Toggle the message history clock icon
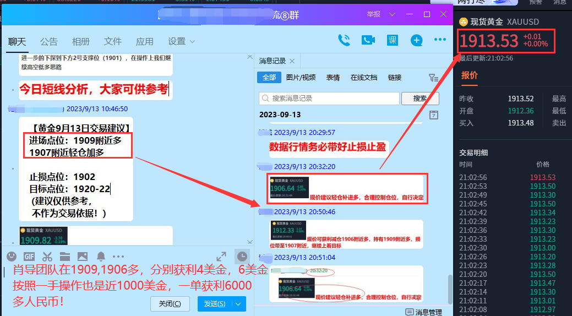572x316 pixels. [x=242, y=257]
